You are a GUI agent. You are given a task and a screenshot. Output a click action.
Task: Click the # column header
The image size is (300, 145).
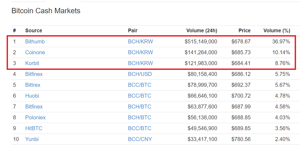click(14, 30)
